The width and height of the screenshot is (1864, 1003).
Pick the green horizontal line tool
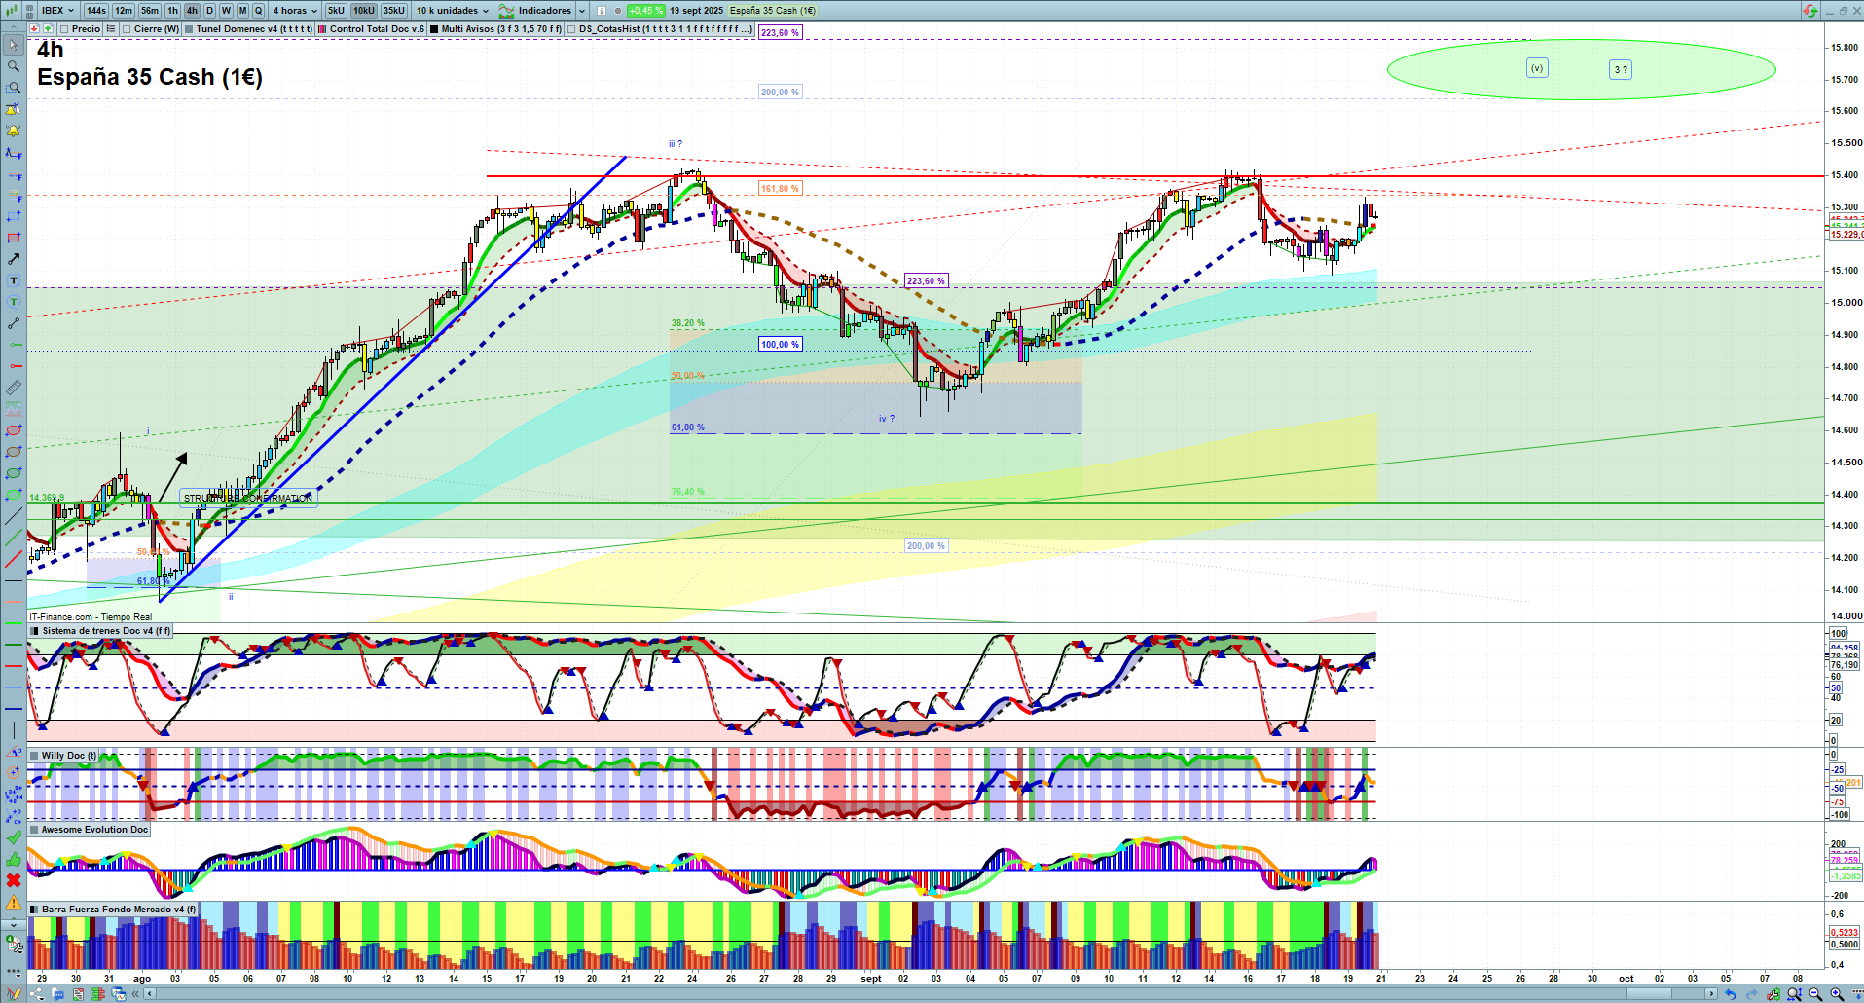(x=14, y=345)
